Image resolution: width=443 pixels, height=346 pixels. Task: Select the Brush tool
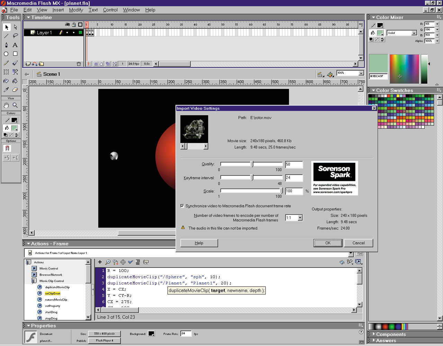[x=15, y=63]
